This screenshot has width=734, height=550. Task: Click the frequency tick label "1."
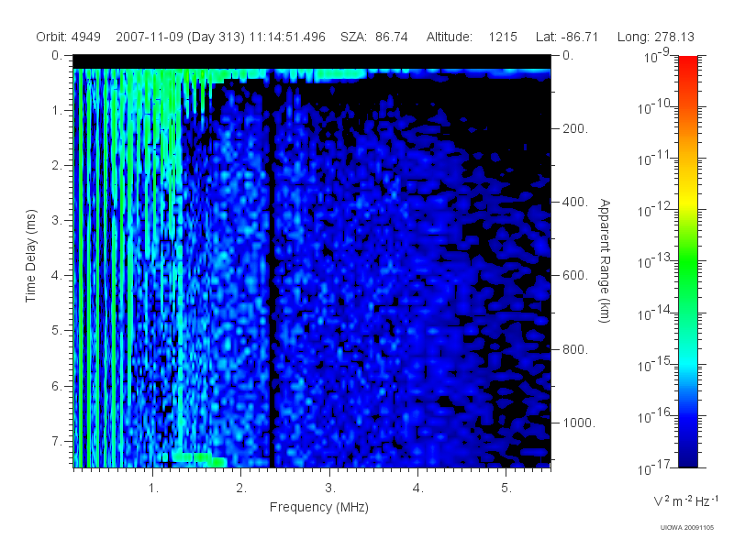pos(153,489)
